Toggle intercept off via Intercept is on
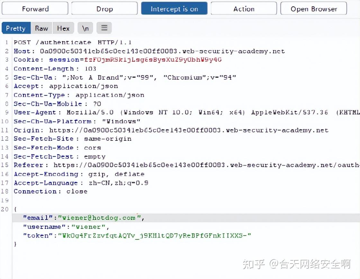Viewport: 360px width, 279px height. (174, 9)
